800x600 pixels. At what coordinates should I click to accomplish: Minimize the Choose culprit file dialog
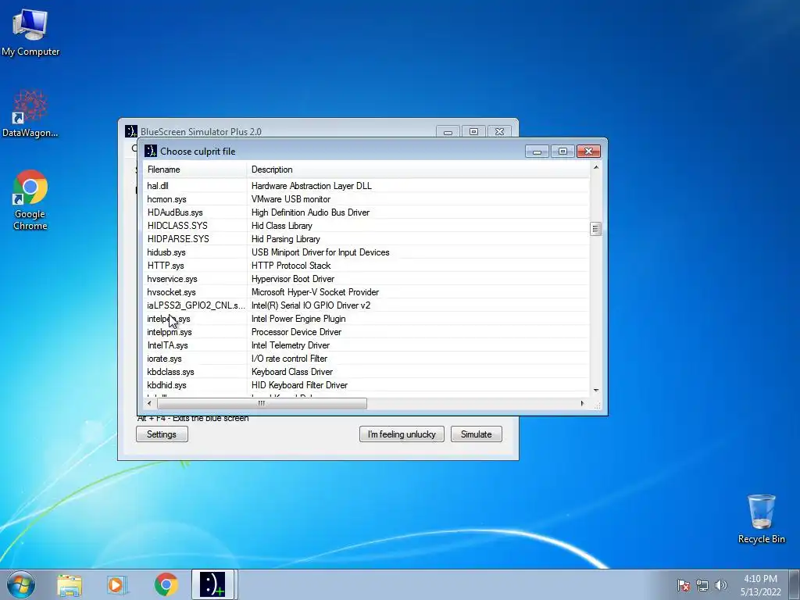[537, 151]
